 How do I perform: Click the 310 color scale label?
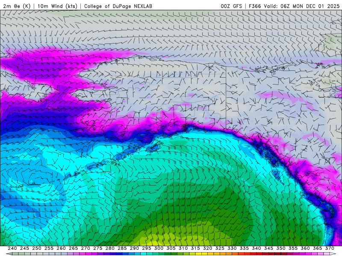point(183,248)
